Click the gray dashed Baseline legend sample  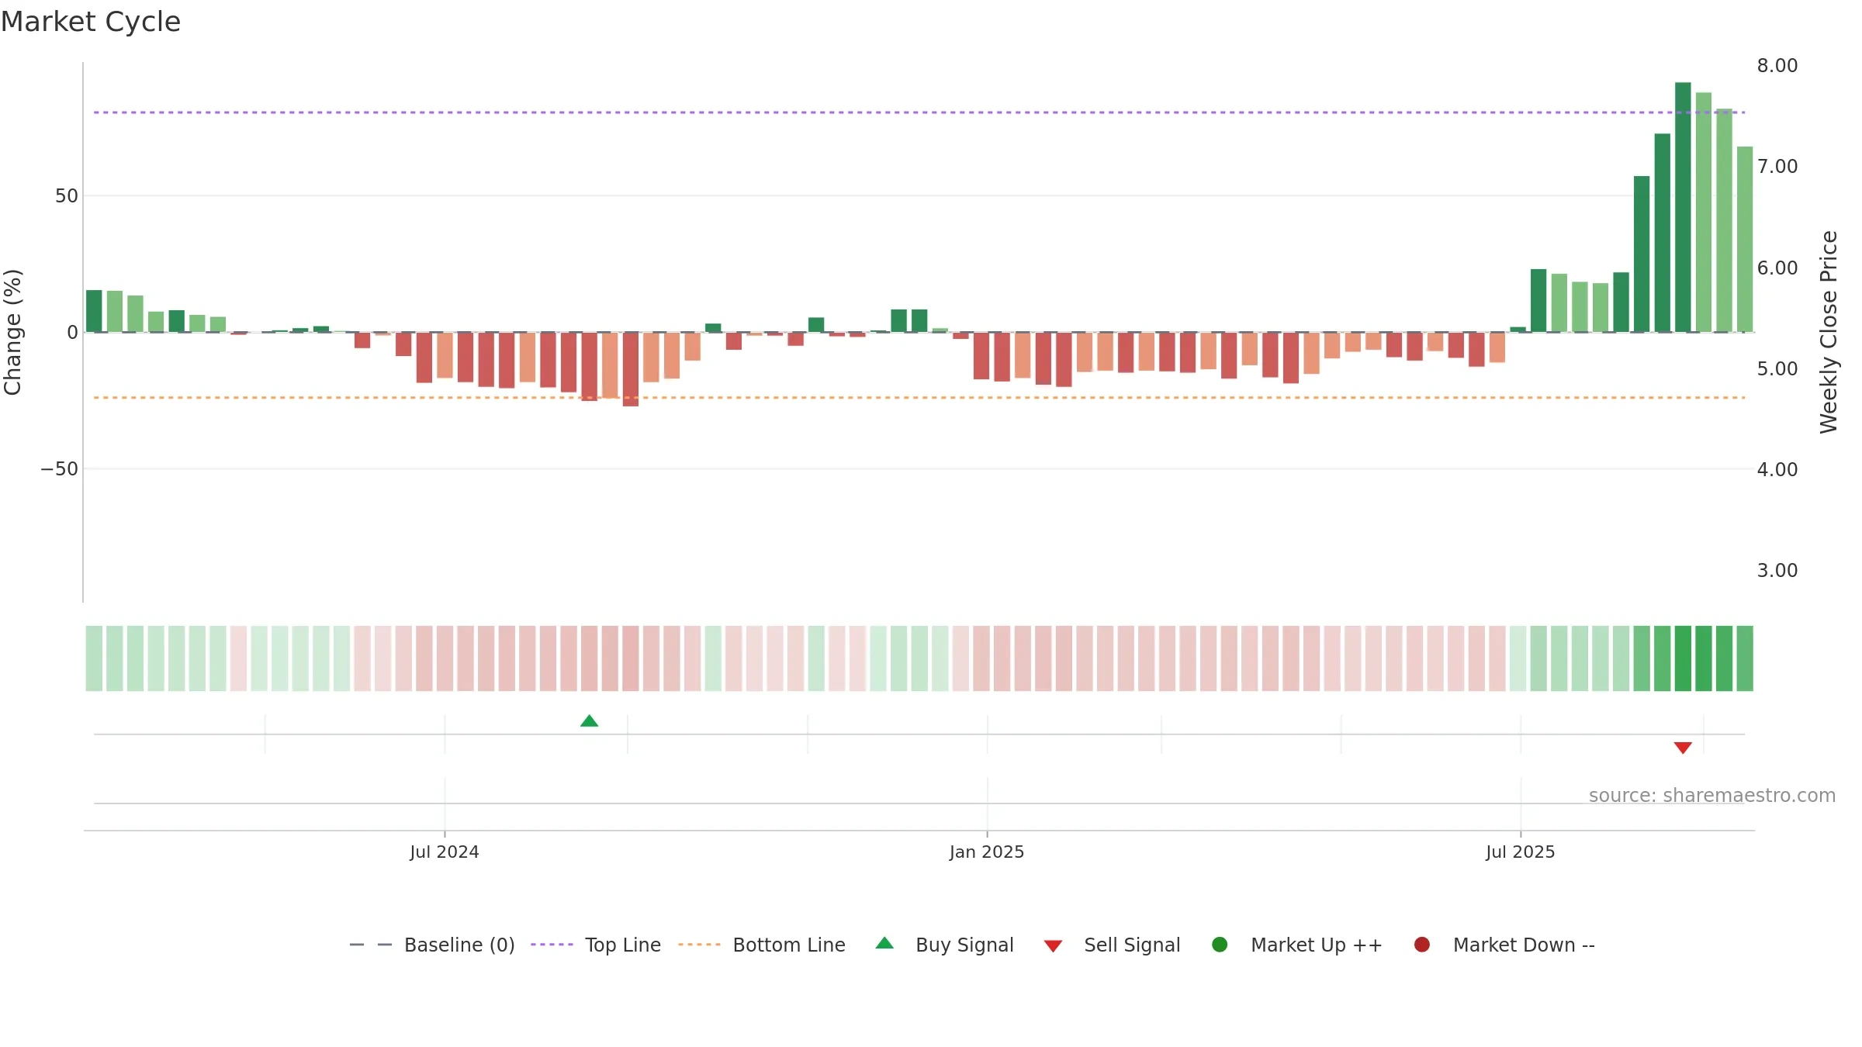tap(371, 945)
